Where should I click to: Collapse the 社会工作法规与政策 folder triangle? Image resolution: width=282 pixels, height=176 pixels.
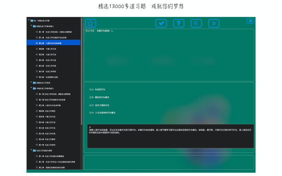(31, 150)
